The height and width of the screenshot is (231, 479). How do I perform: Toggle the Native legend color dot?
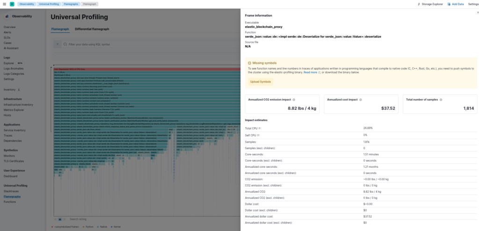(97, 227)
